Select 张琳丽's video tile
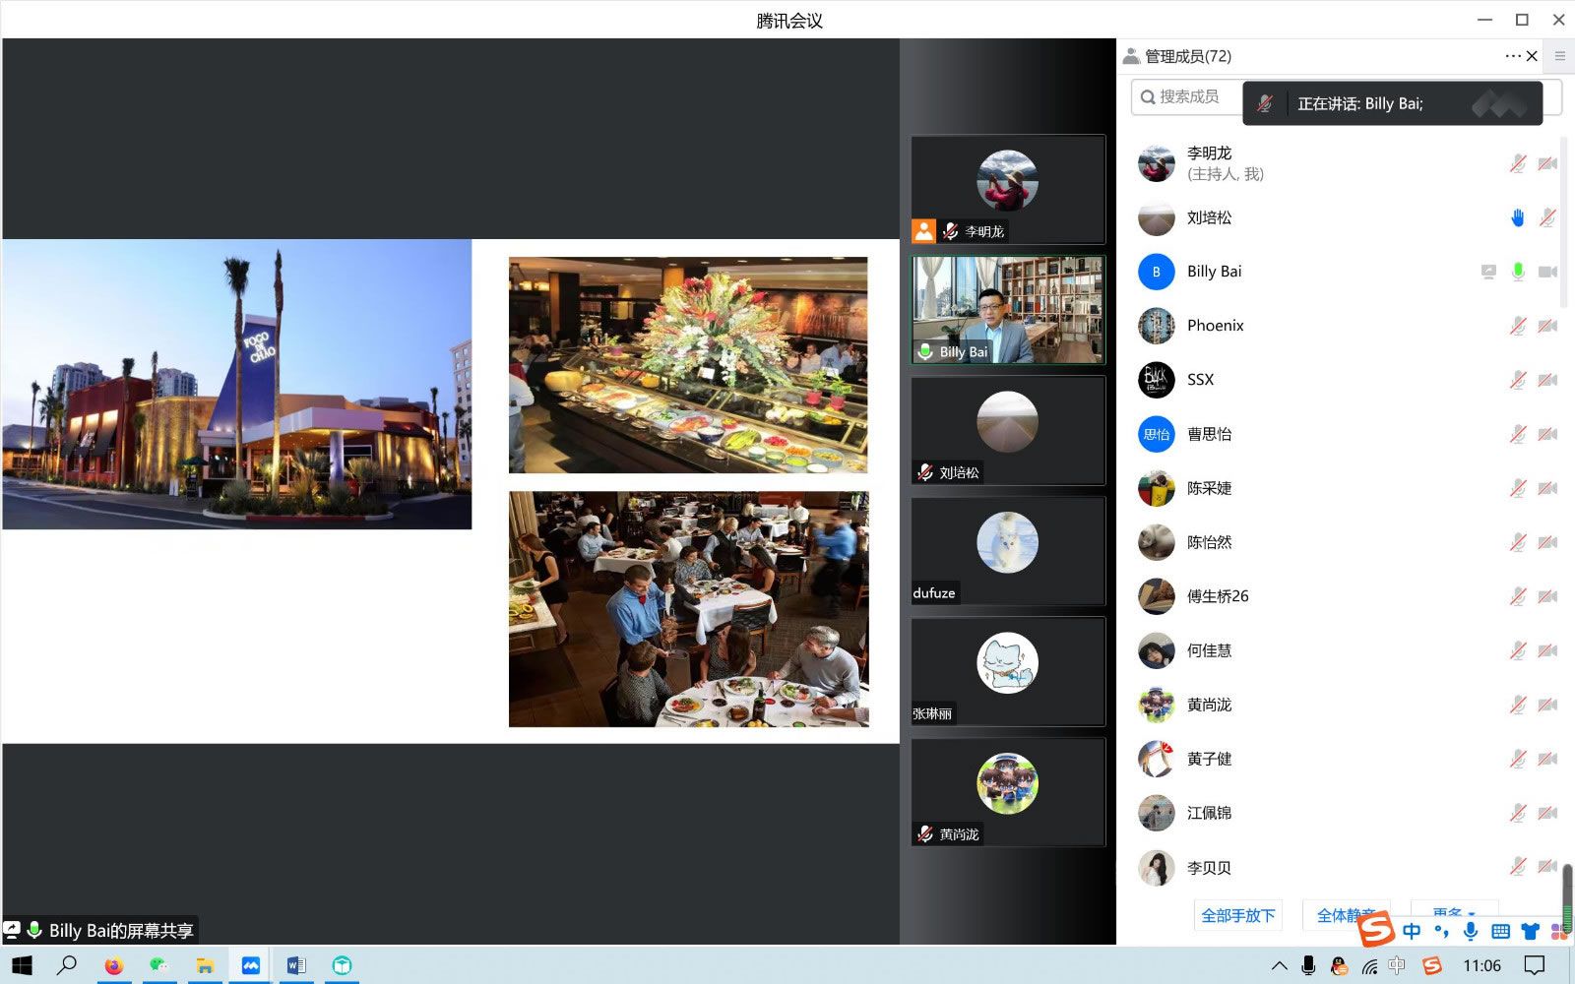The width and height of the screenshot is (1575, 984). (x=1008, y=672)
